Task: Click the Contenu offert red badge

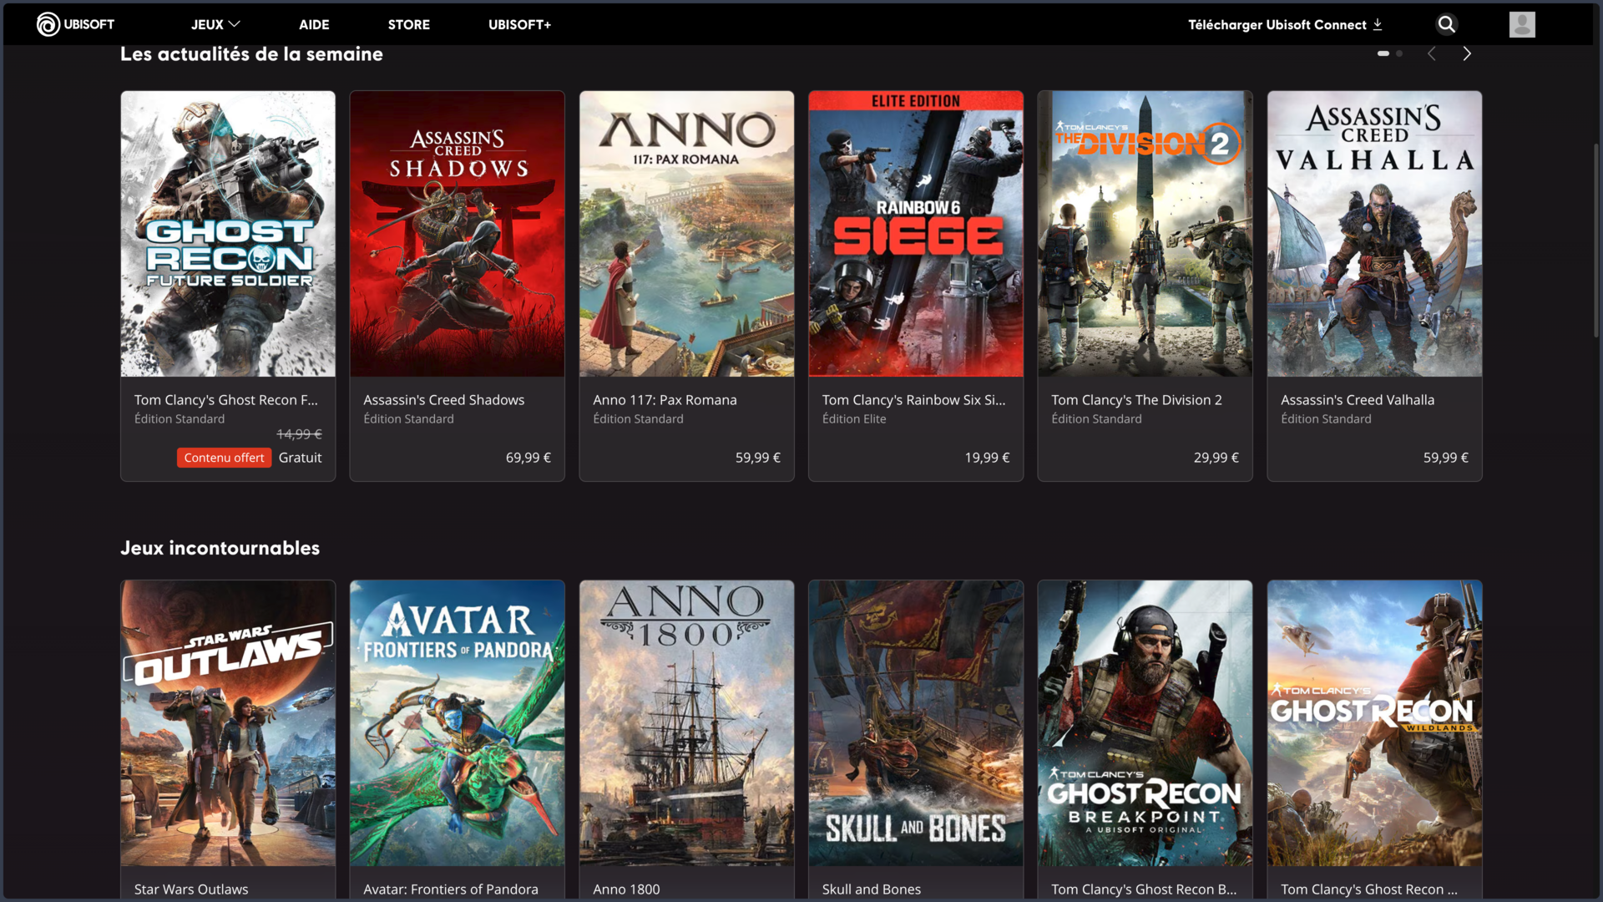Action: (224, 458)
